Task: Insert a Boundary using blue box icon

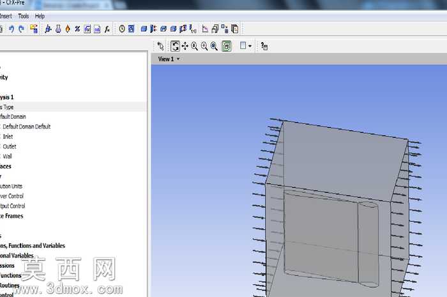Action: click(144, 29)
